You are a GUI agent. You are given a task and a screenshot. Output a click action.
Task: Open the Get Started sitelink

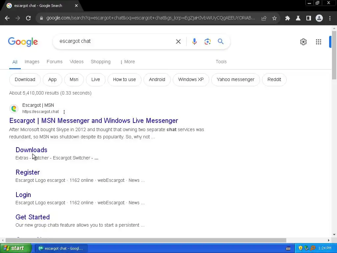point(33,217)
